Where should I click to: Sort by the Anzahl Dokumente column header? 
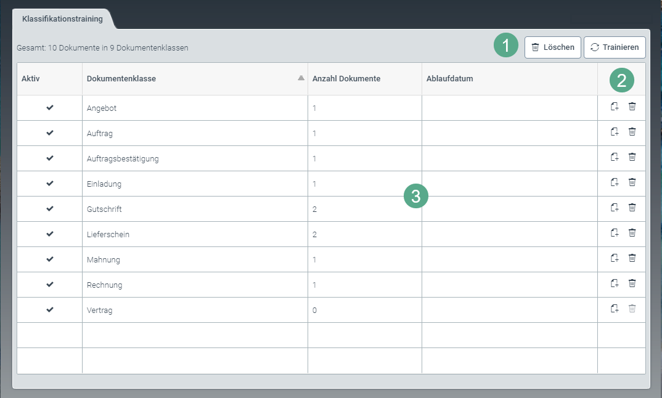click(x=346, y=79)
